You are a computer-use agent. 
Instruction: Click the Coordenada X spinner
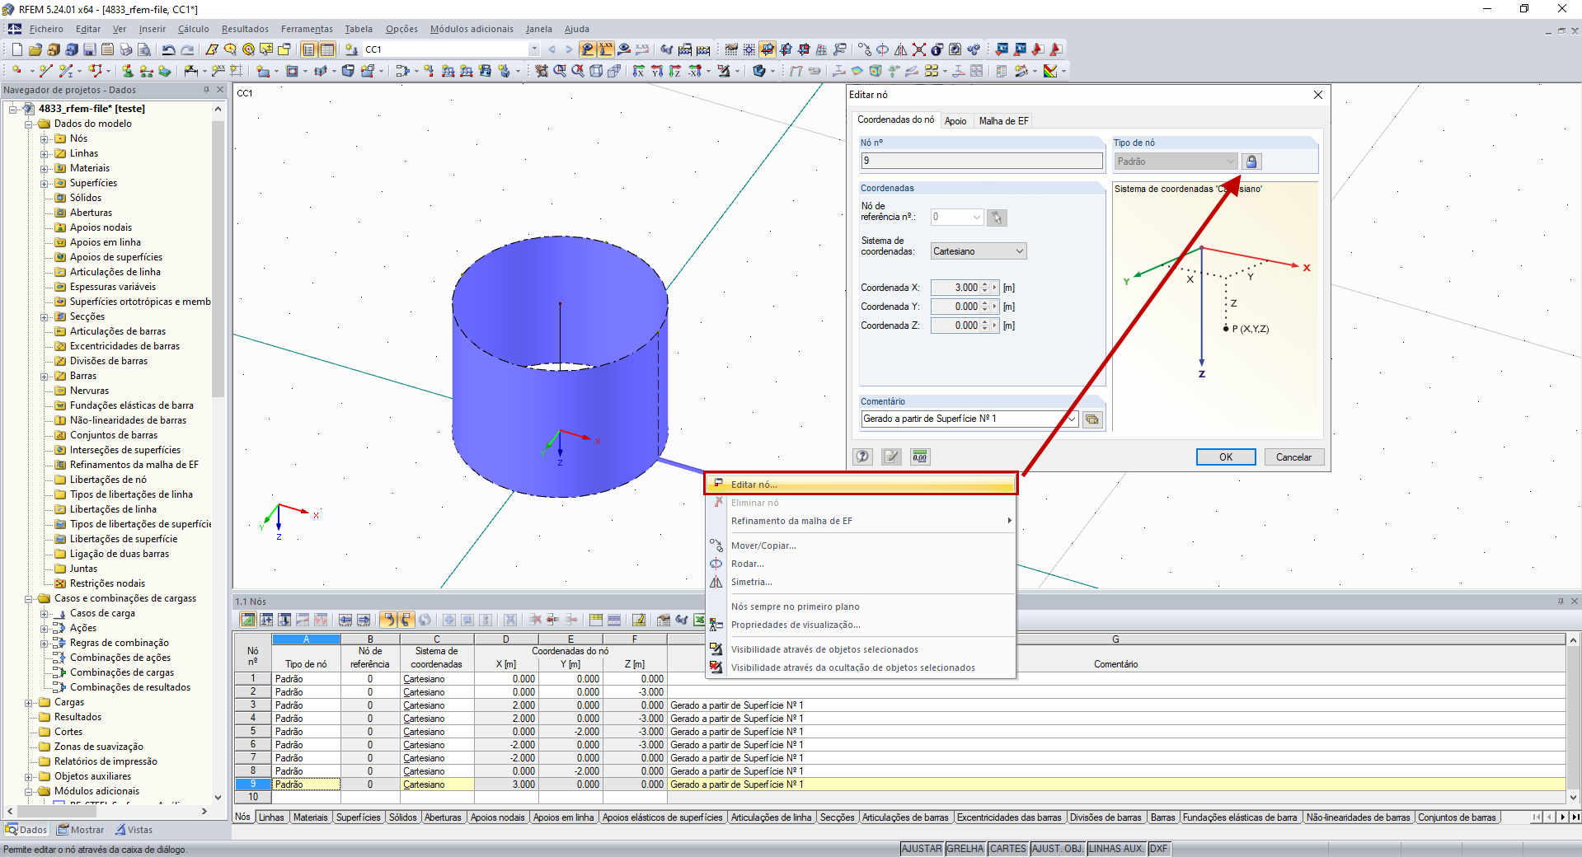(x=984, y=288)
